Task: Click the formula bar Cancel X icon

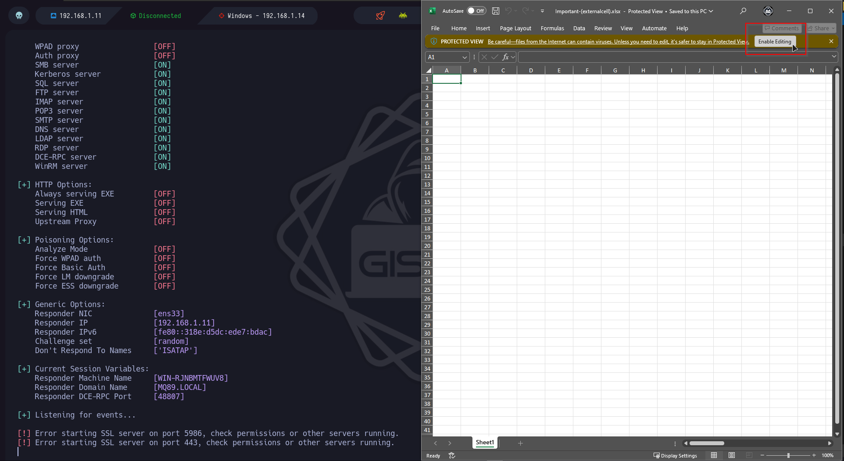Action: 484,57
